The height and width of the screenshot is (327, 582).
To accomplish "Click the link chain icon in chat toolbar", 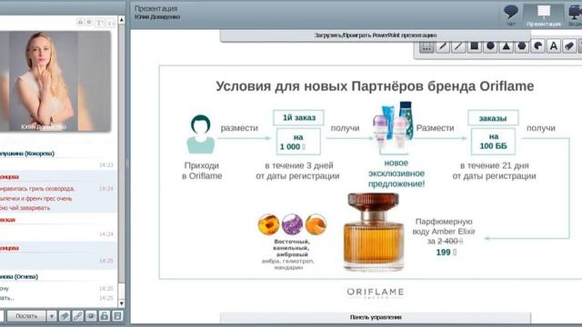I will click(x=78, y=316).
